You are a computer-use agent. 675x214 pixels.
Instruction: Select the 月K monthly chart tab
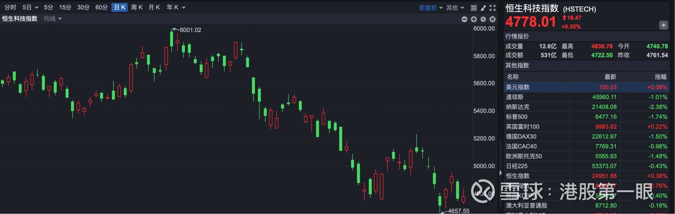(x=154, y=7)
